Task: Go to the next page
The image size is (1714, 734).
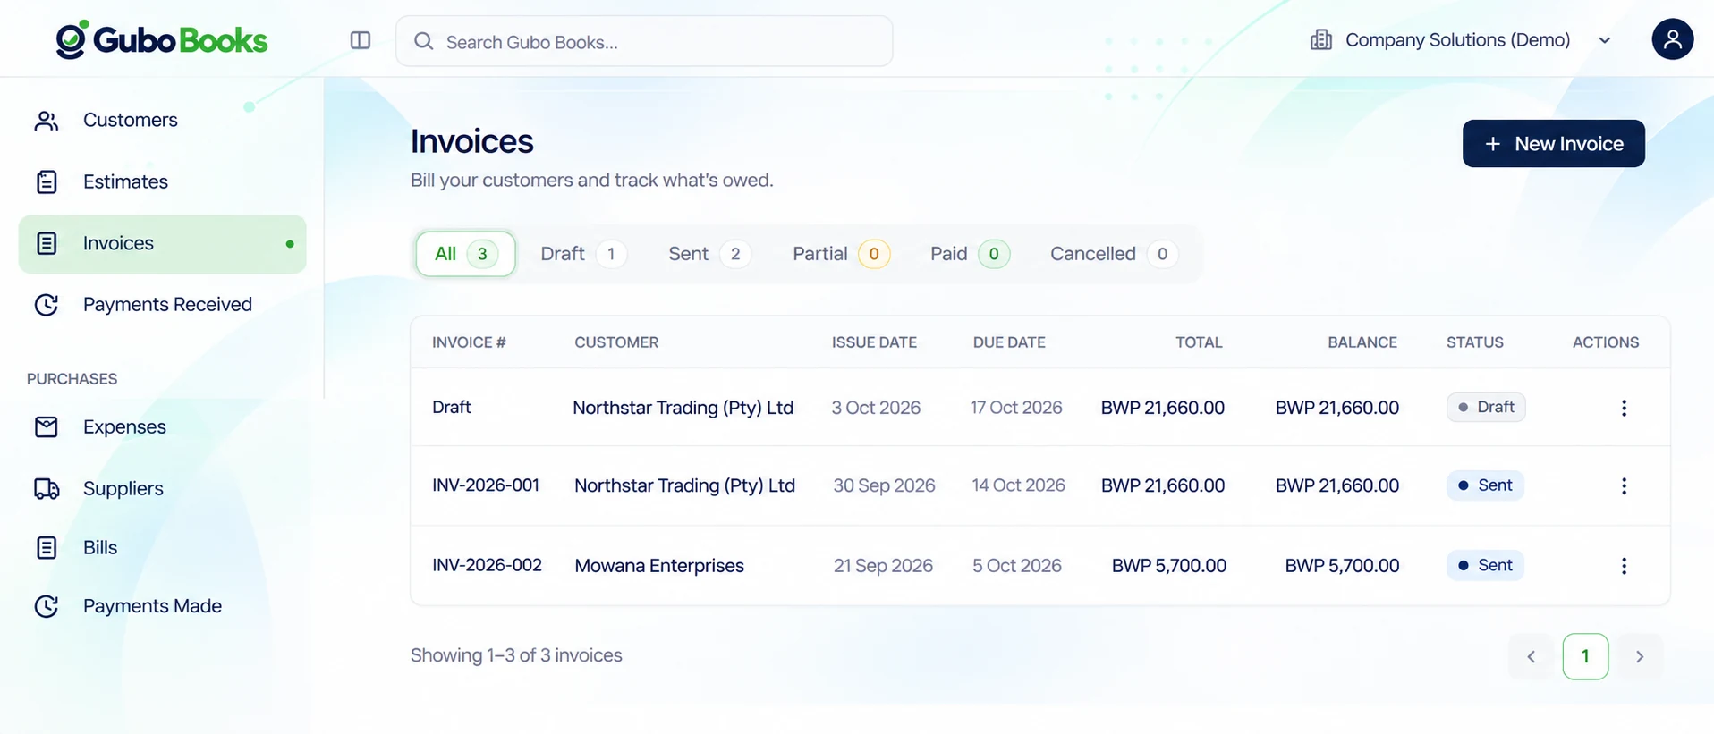Action: point(1640,657)
